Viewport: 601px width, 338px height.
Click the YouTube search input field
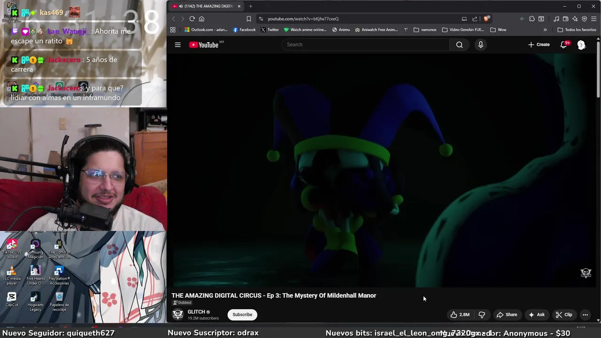[x=366, y=45]
